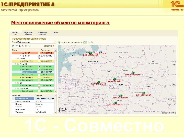Open the Мониторинг объектов tab
The height and width of the screenshot is (138, 184).
point(29,33)
